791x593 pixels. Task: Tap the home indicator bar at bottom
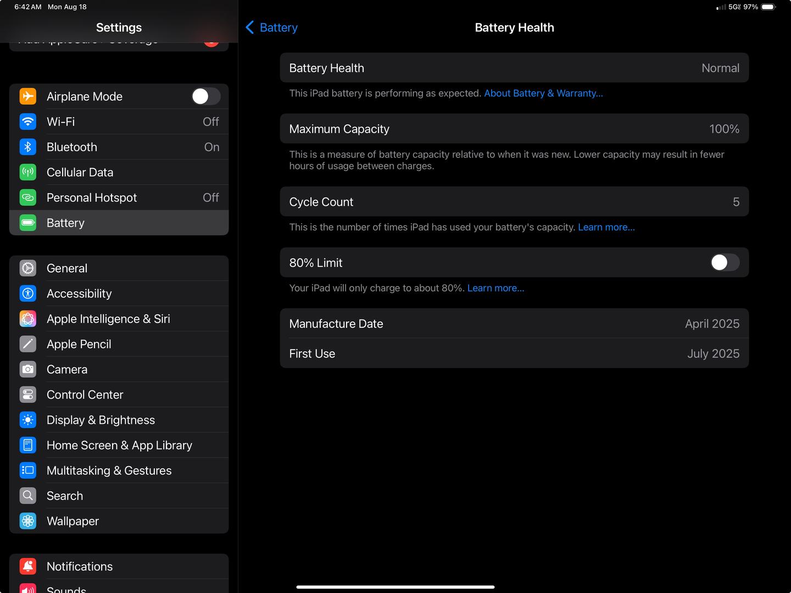[396, 587]
